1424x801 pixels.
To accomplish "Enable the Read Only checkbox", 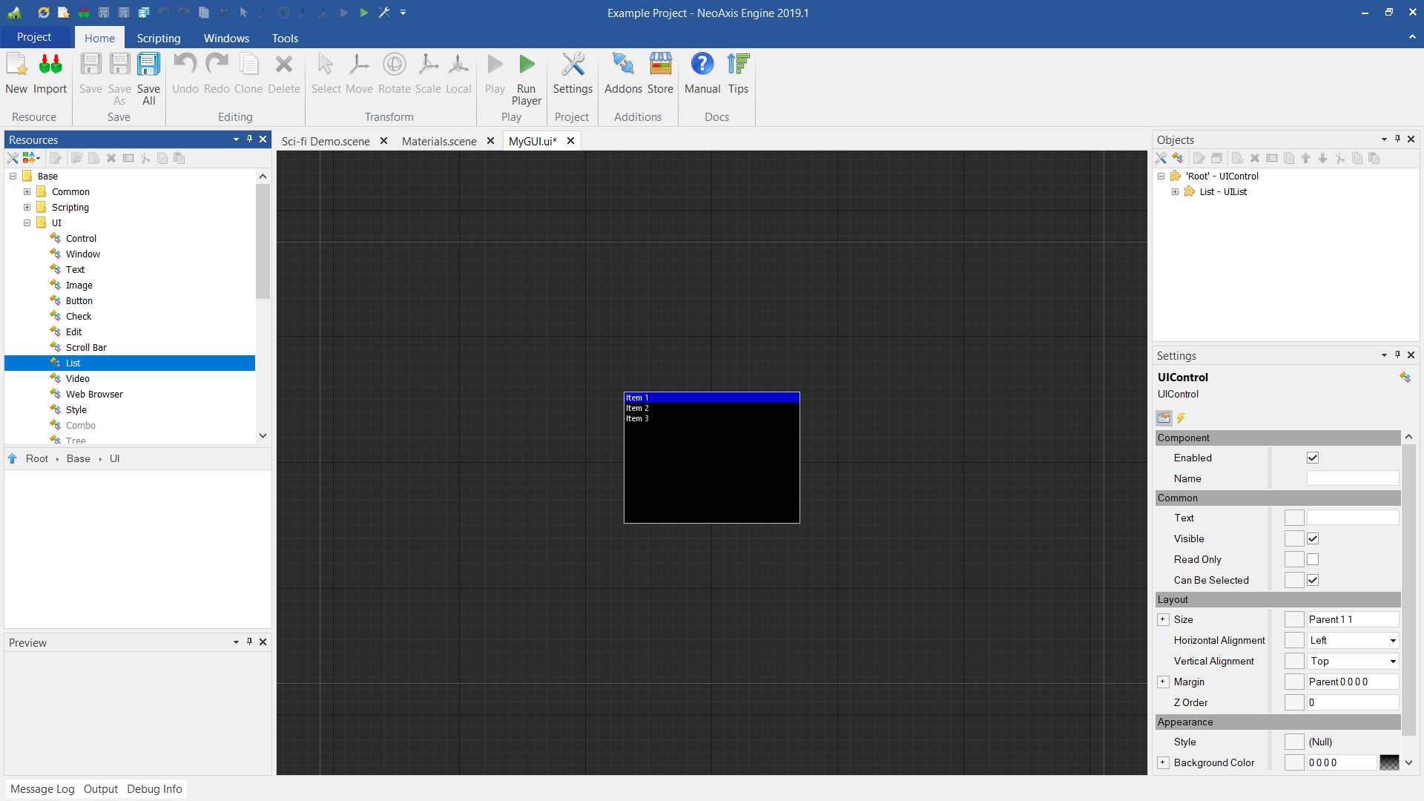I will point(1313,559).
